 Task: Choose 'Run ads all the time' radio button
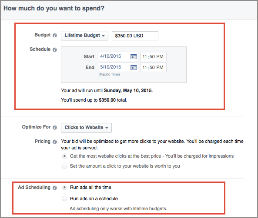click(64, 188)
